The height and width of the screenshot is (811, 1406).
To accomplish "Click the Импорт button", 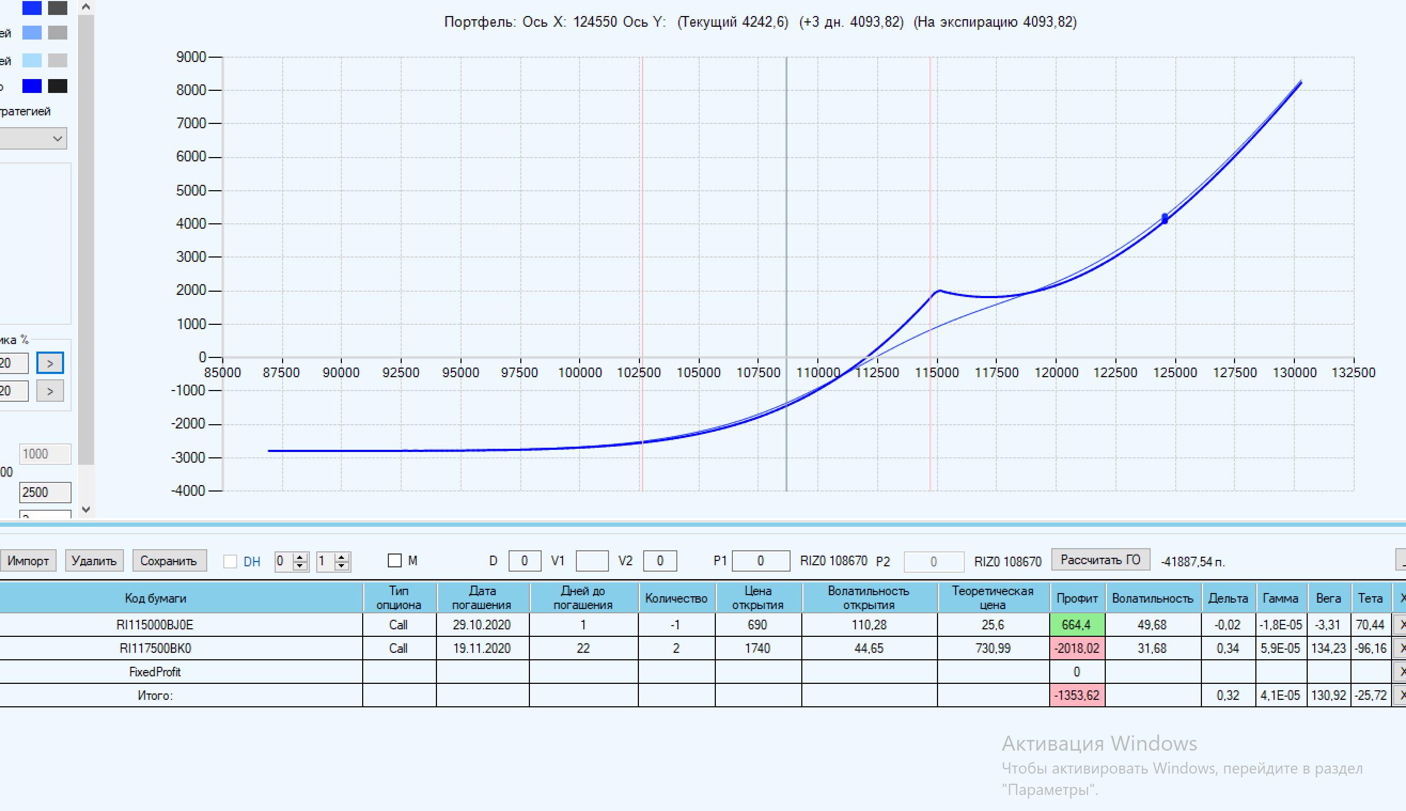I will coord(28,561).
